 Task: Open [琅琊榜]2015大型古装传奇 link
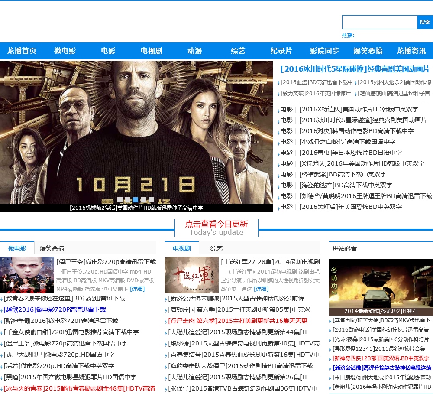tap(243, 343)
